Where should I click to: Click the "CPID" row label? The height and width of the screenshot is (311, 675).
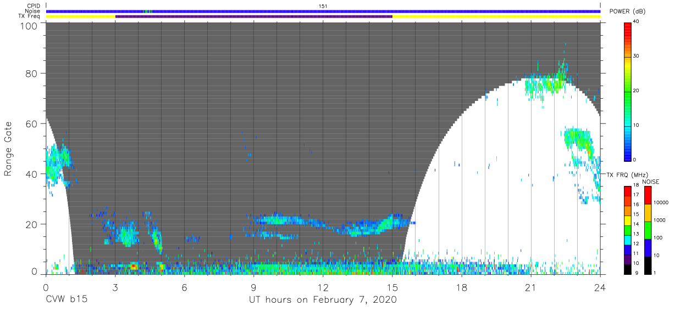tap(34, 5)
